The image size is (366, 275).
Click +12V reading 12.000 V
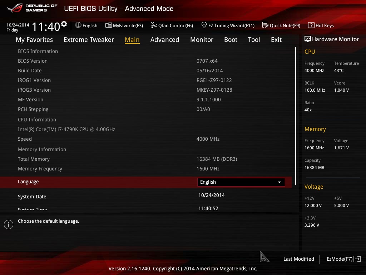click(313, 205)
